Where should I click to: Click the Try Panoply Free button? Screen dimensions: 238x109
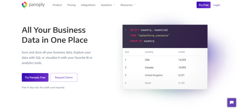pos(35,77)
